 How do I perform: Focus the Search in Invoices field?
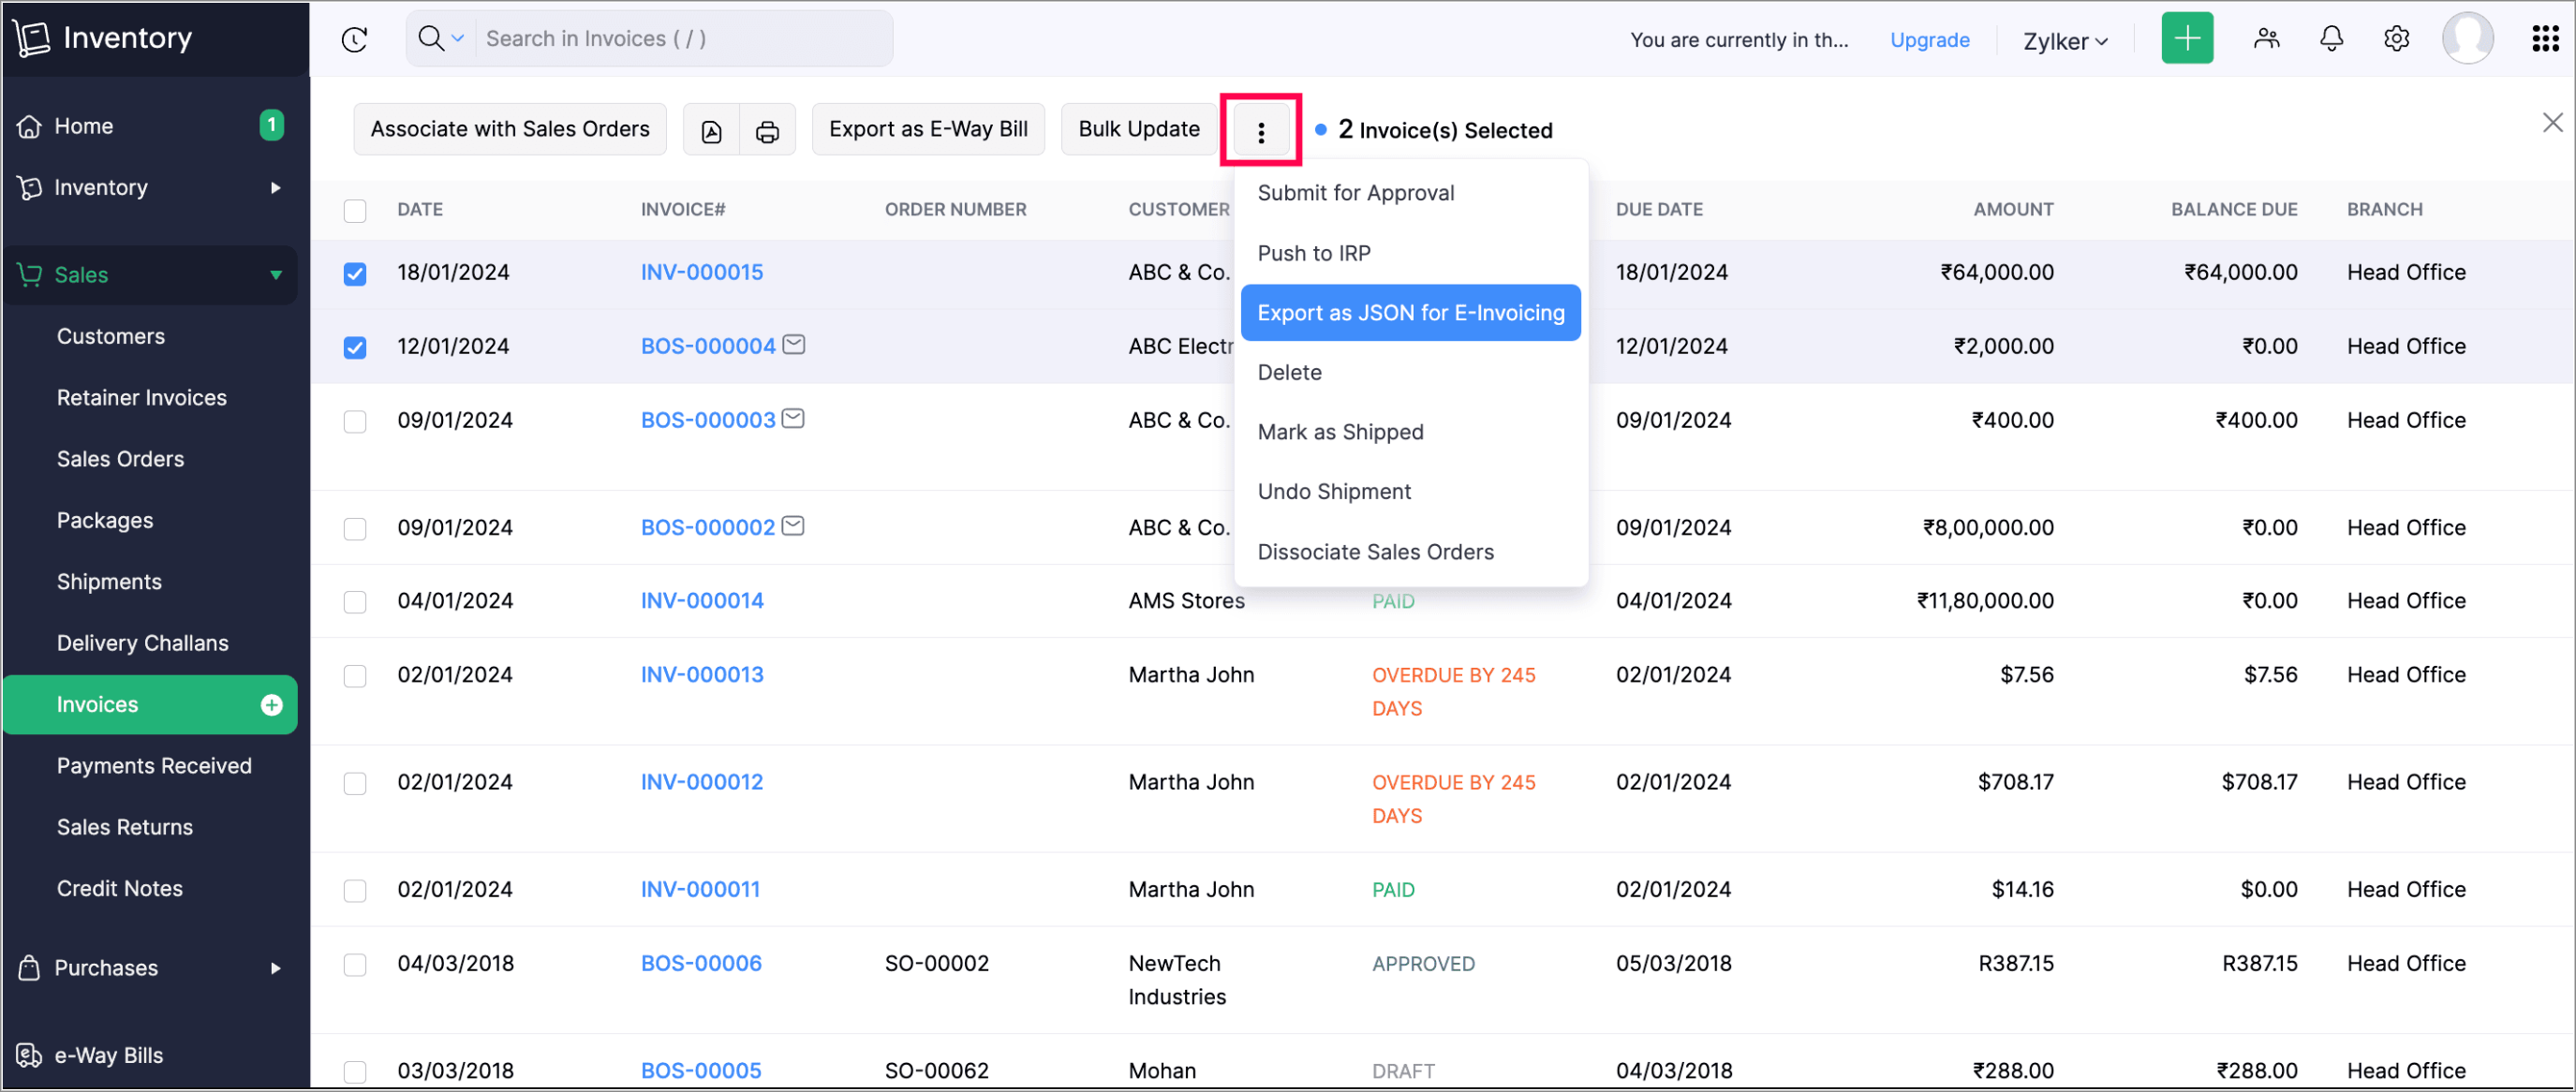(683, 39)
